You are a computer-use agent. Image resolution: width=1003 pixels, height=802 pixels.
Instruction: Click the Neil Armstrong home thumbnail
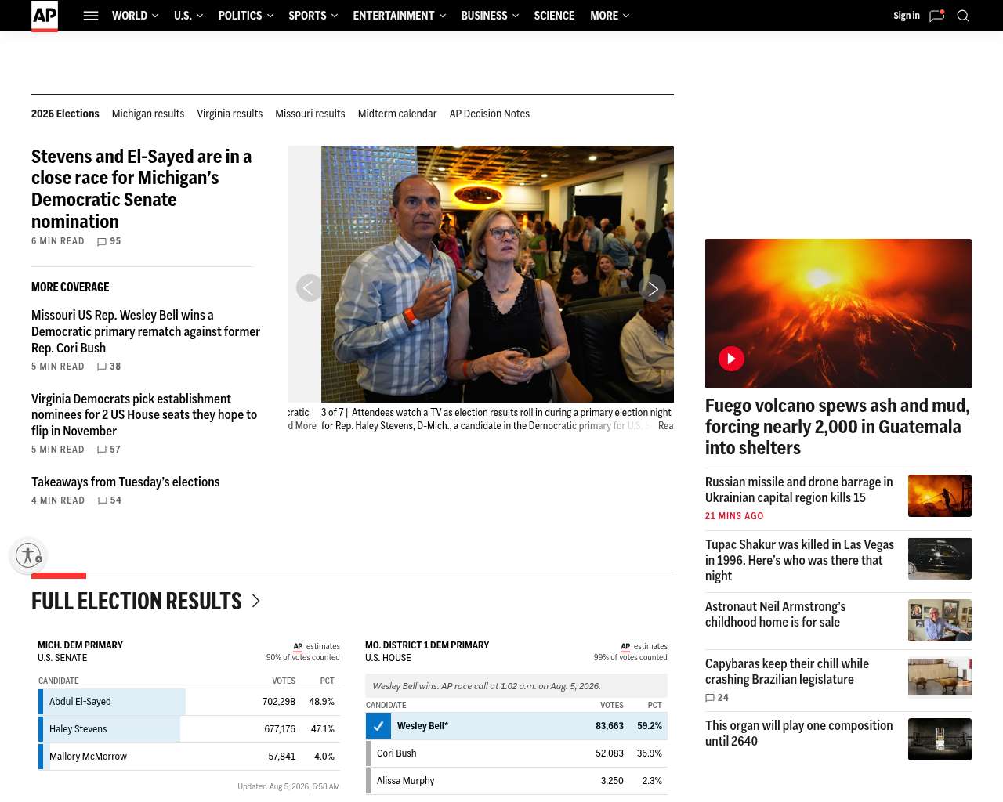(940, 620)
